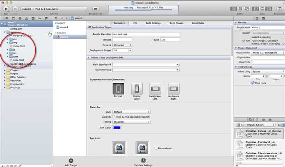Toggle Hide during application launch checkbox

[x=114, y=117]
